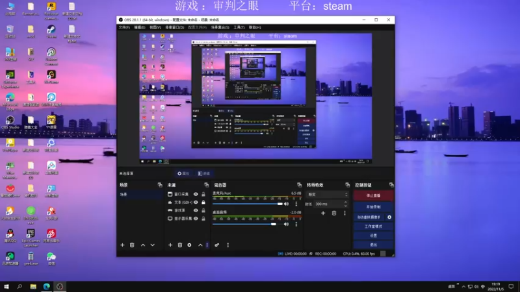Open 麦克风/Aux three-dot options menu

[296, 204]
